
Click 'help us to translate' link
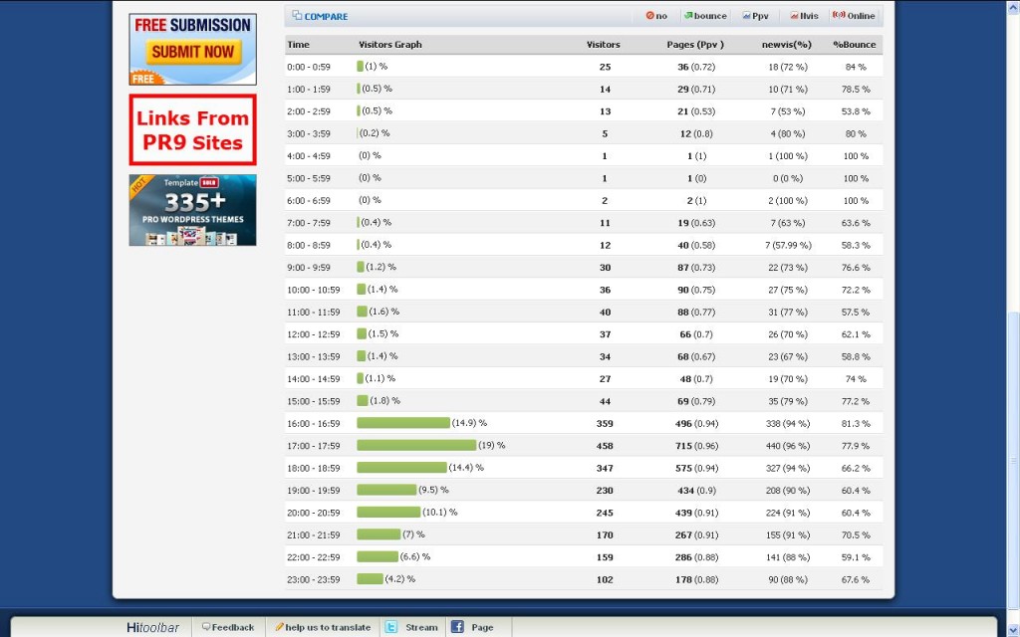323,627
